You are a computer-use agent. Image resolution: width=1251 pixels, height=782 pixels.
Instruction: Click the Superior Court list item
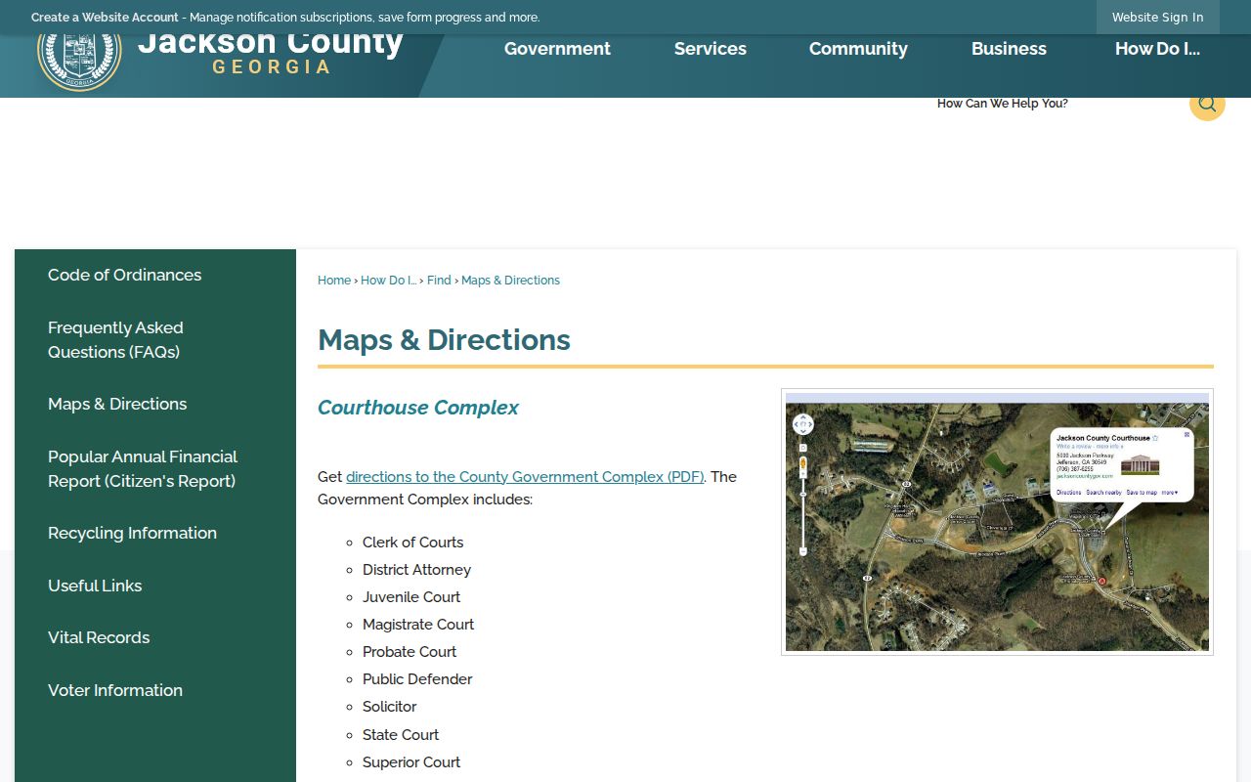pyautogui.click(x=411, y=762)
